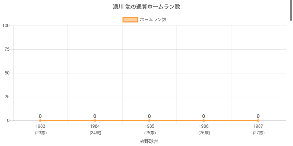
Task: Click the 100 y-axis label
Action: point(6,26)
